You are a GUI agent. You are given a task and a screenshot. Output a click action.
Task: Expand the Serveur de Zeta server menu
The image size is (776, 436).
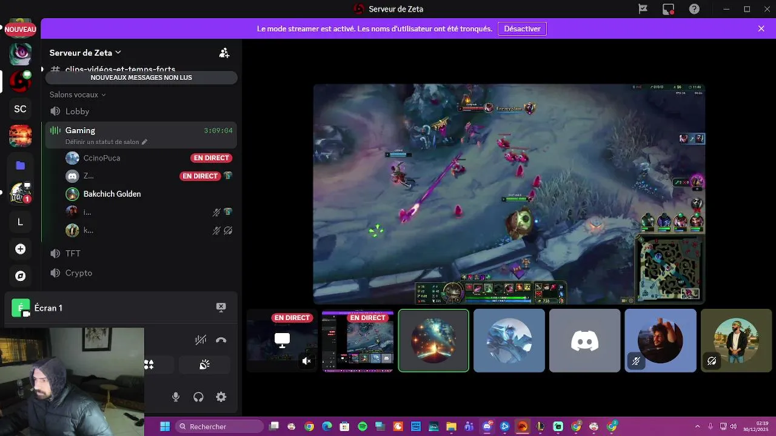pos(85,53)
